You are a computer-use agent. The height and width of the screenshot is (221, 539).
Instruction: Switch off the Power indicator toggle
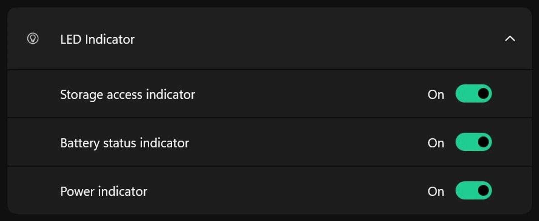coord(473,191)
